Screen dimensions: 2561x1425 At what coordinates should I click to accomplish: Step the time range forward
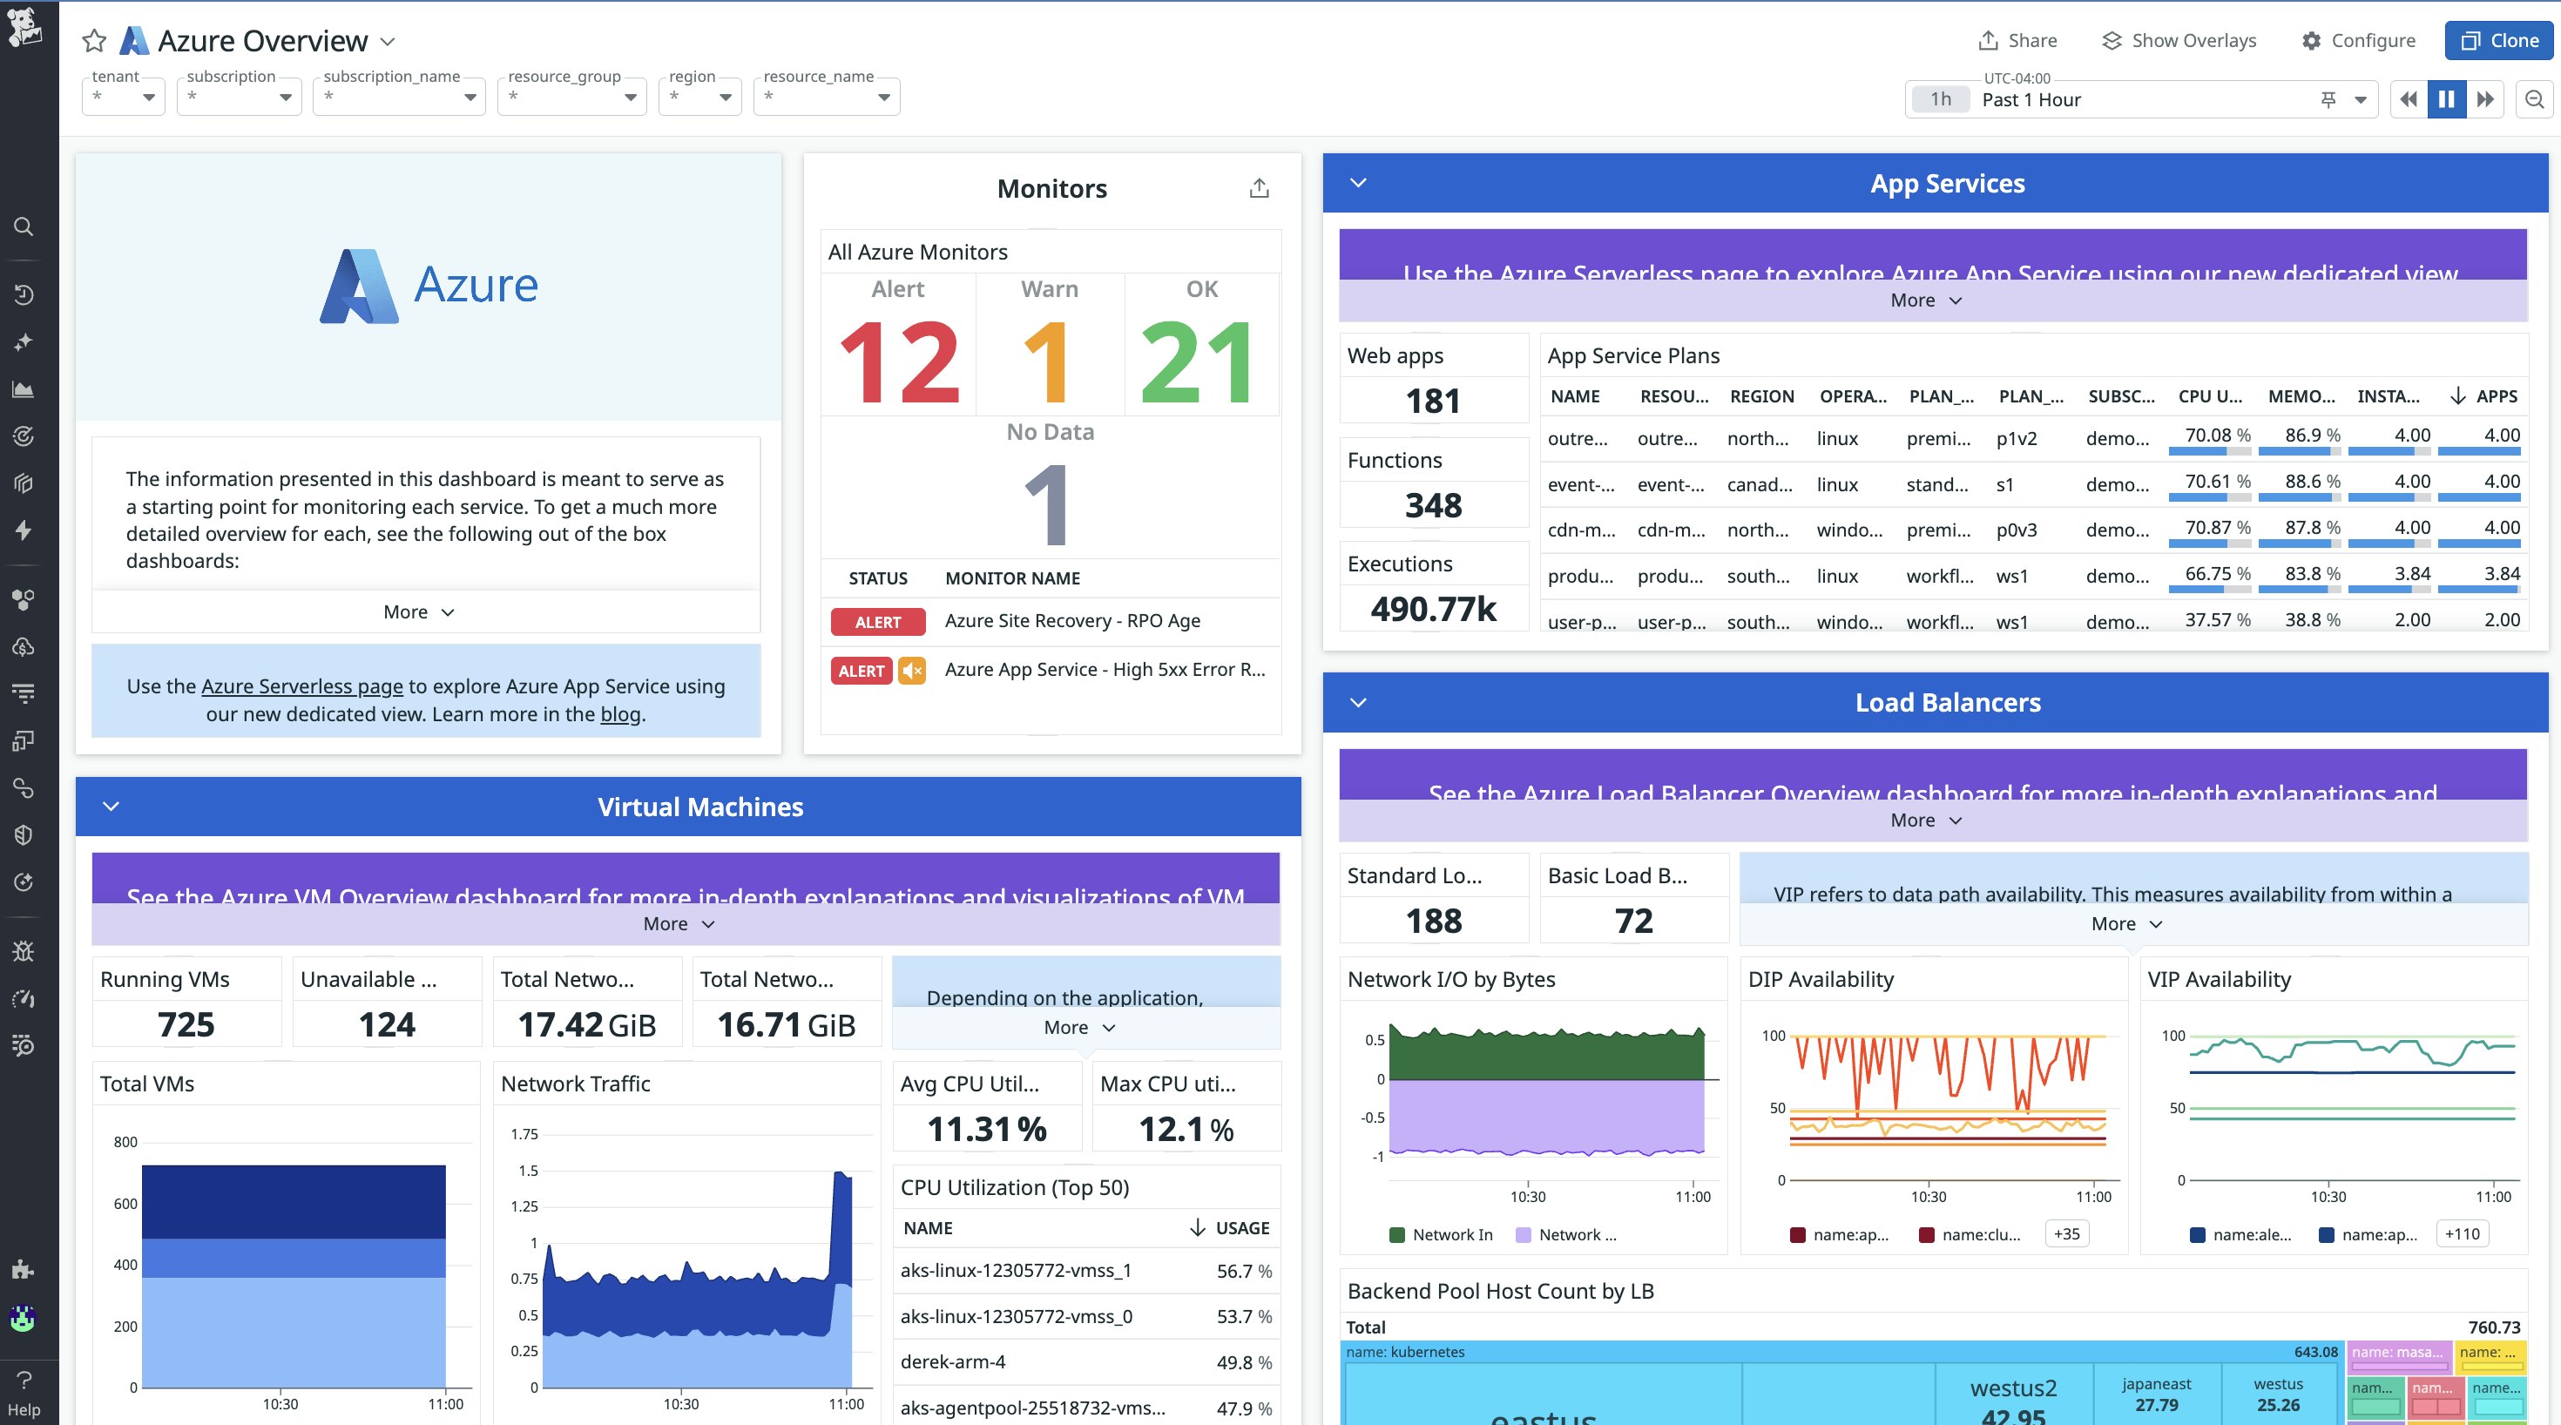2485,99
